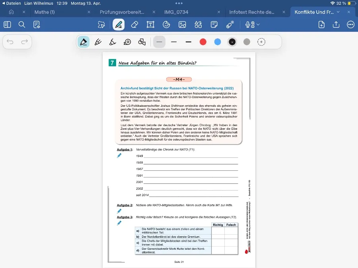Return to Dateien app via back link

click(12, 4)
